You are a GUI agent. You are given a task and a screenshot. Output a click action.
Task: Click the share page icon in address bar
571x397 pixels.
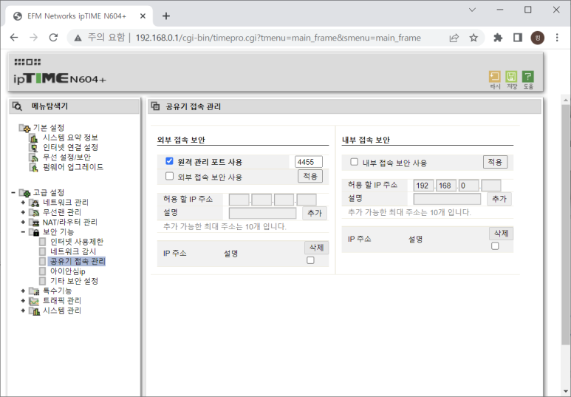pos(454,38)
